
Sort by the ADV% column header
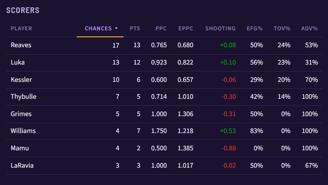[x=309, y=29]
